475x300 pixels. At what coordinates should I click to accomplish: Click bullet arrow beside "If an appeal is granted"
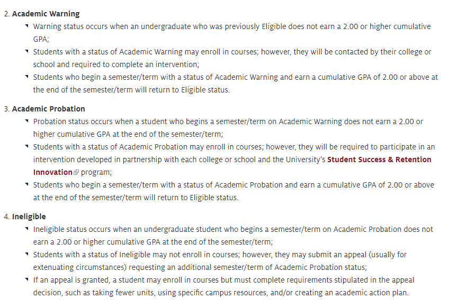(x=27, y=279)
